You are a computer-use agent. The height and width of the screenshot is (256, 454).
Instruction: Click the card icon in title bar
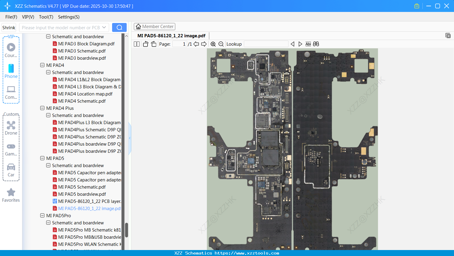tap(416, 6)
